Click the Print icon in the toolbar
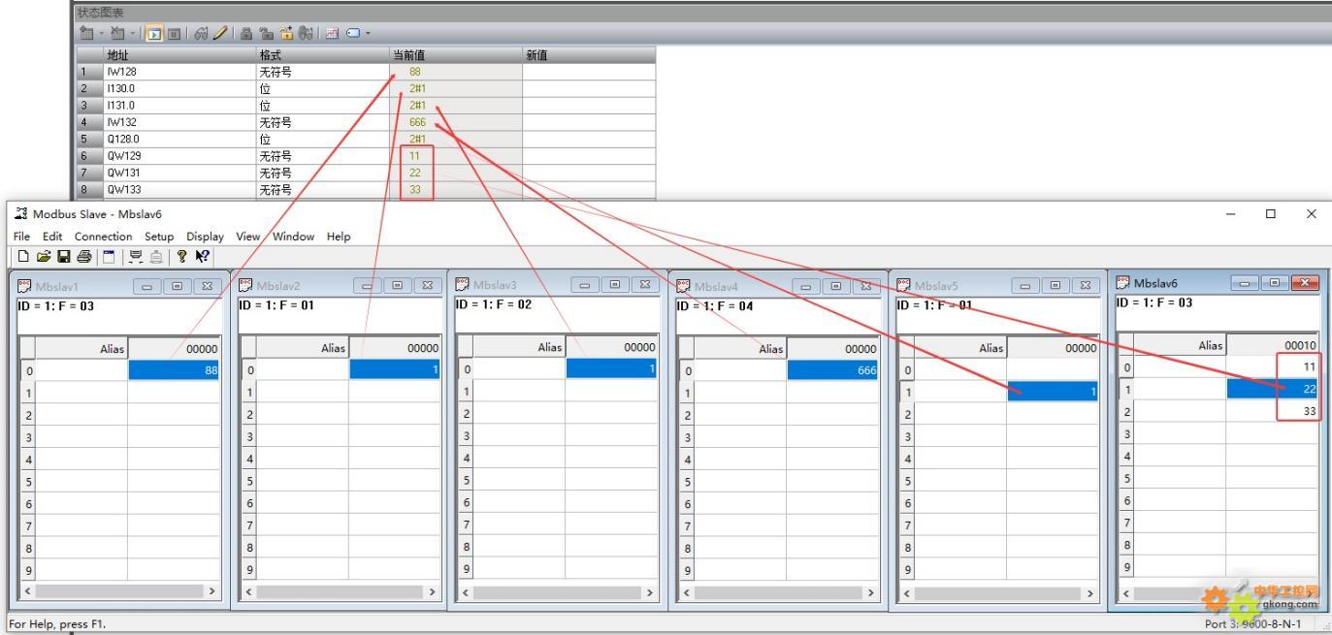1332x635 pixels. (x=84, y=256)
